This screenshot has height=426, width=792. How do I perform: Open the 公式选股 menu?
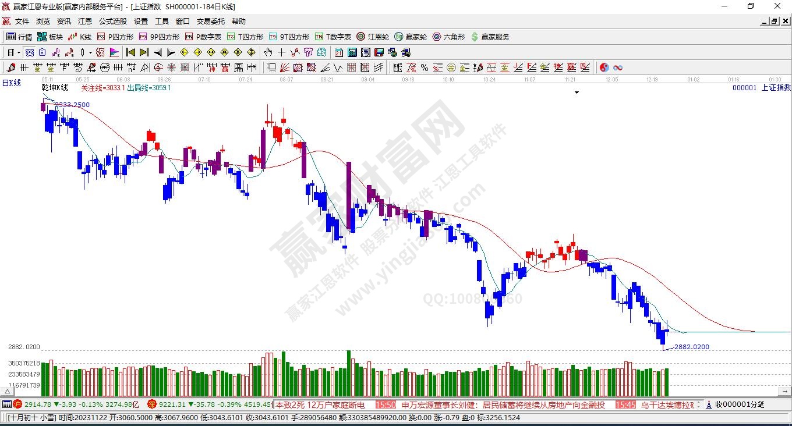[112, 21]
